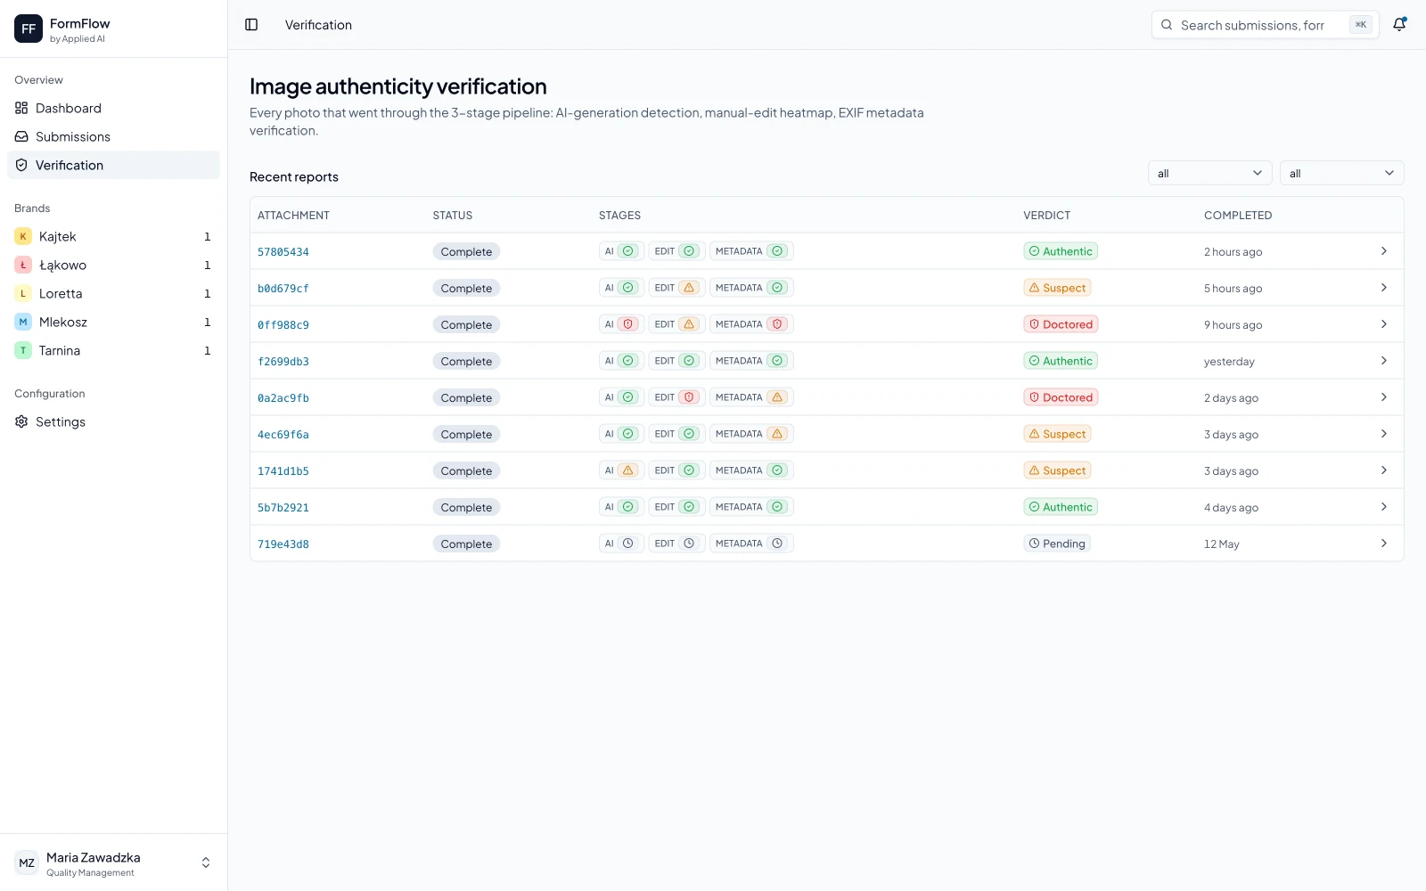Click the AI failed shield icon for 0ff988c9
This screenshot has height=891, width=1426.
coord(627,324)
